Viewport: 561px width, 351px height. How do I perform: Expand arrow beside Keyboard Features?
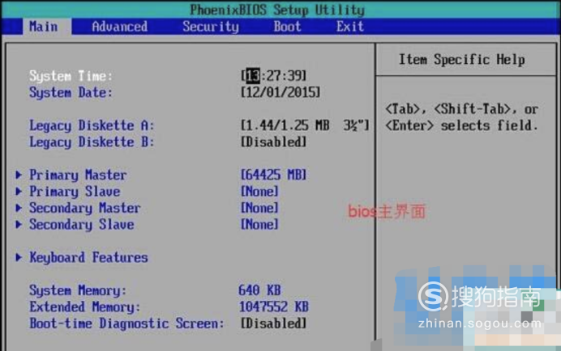19,257
